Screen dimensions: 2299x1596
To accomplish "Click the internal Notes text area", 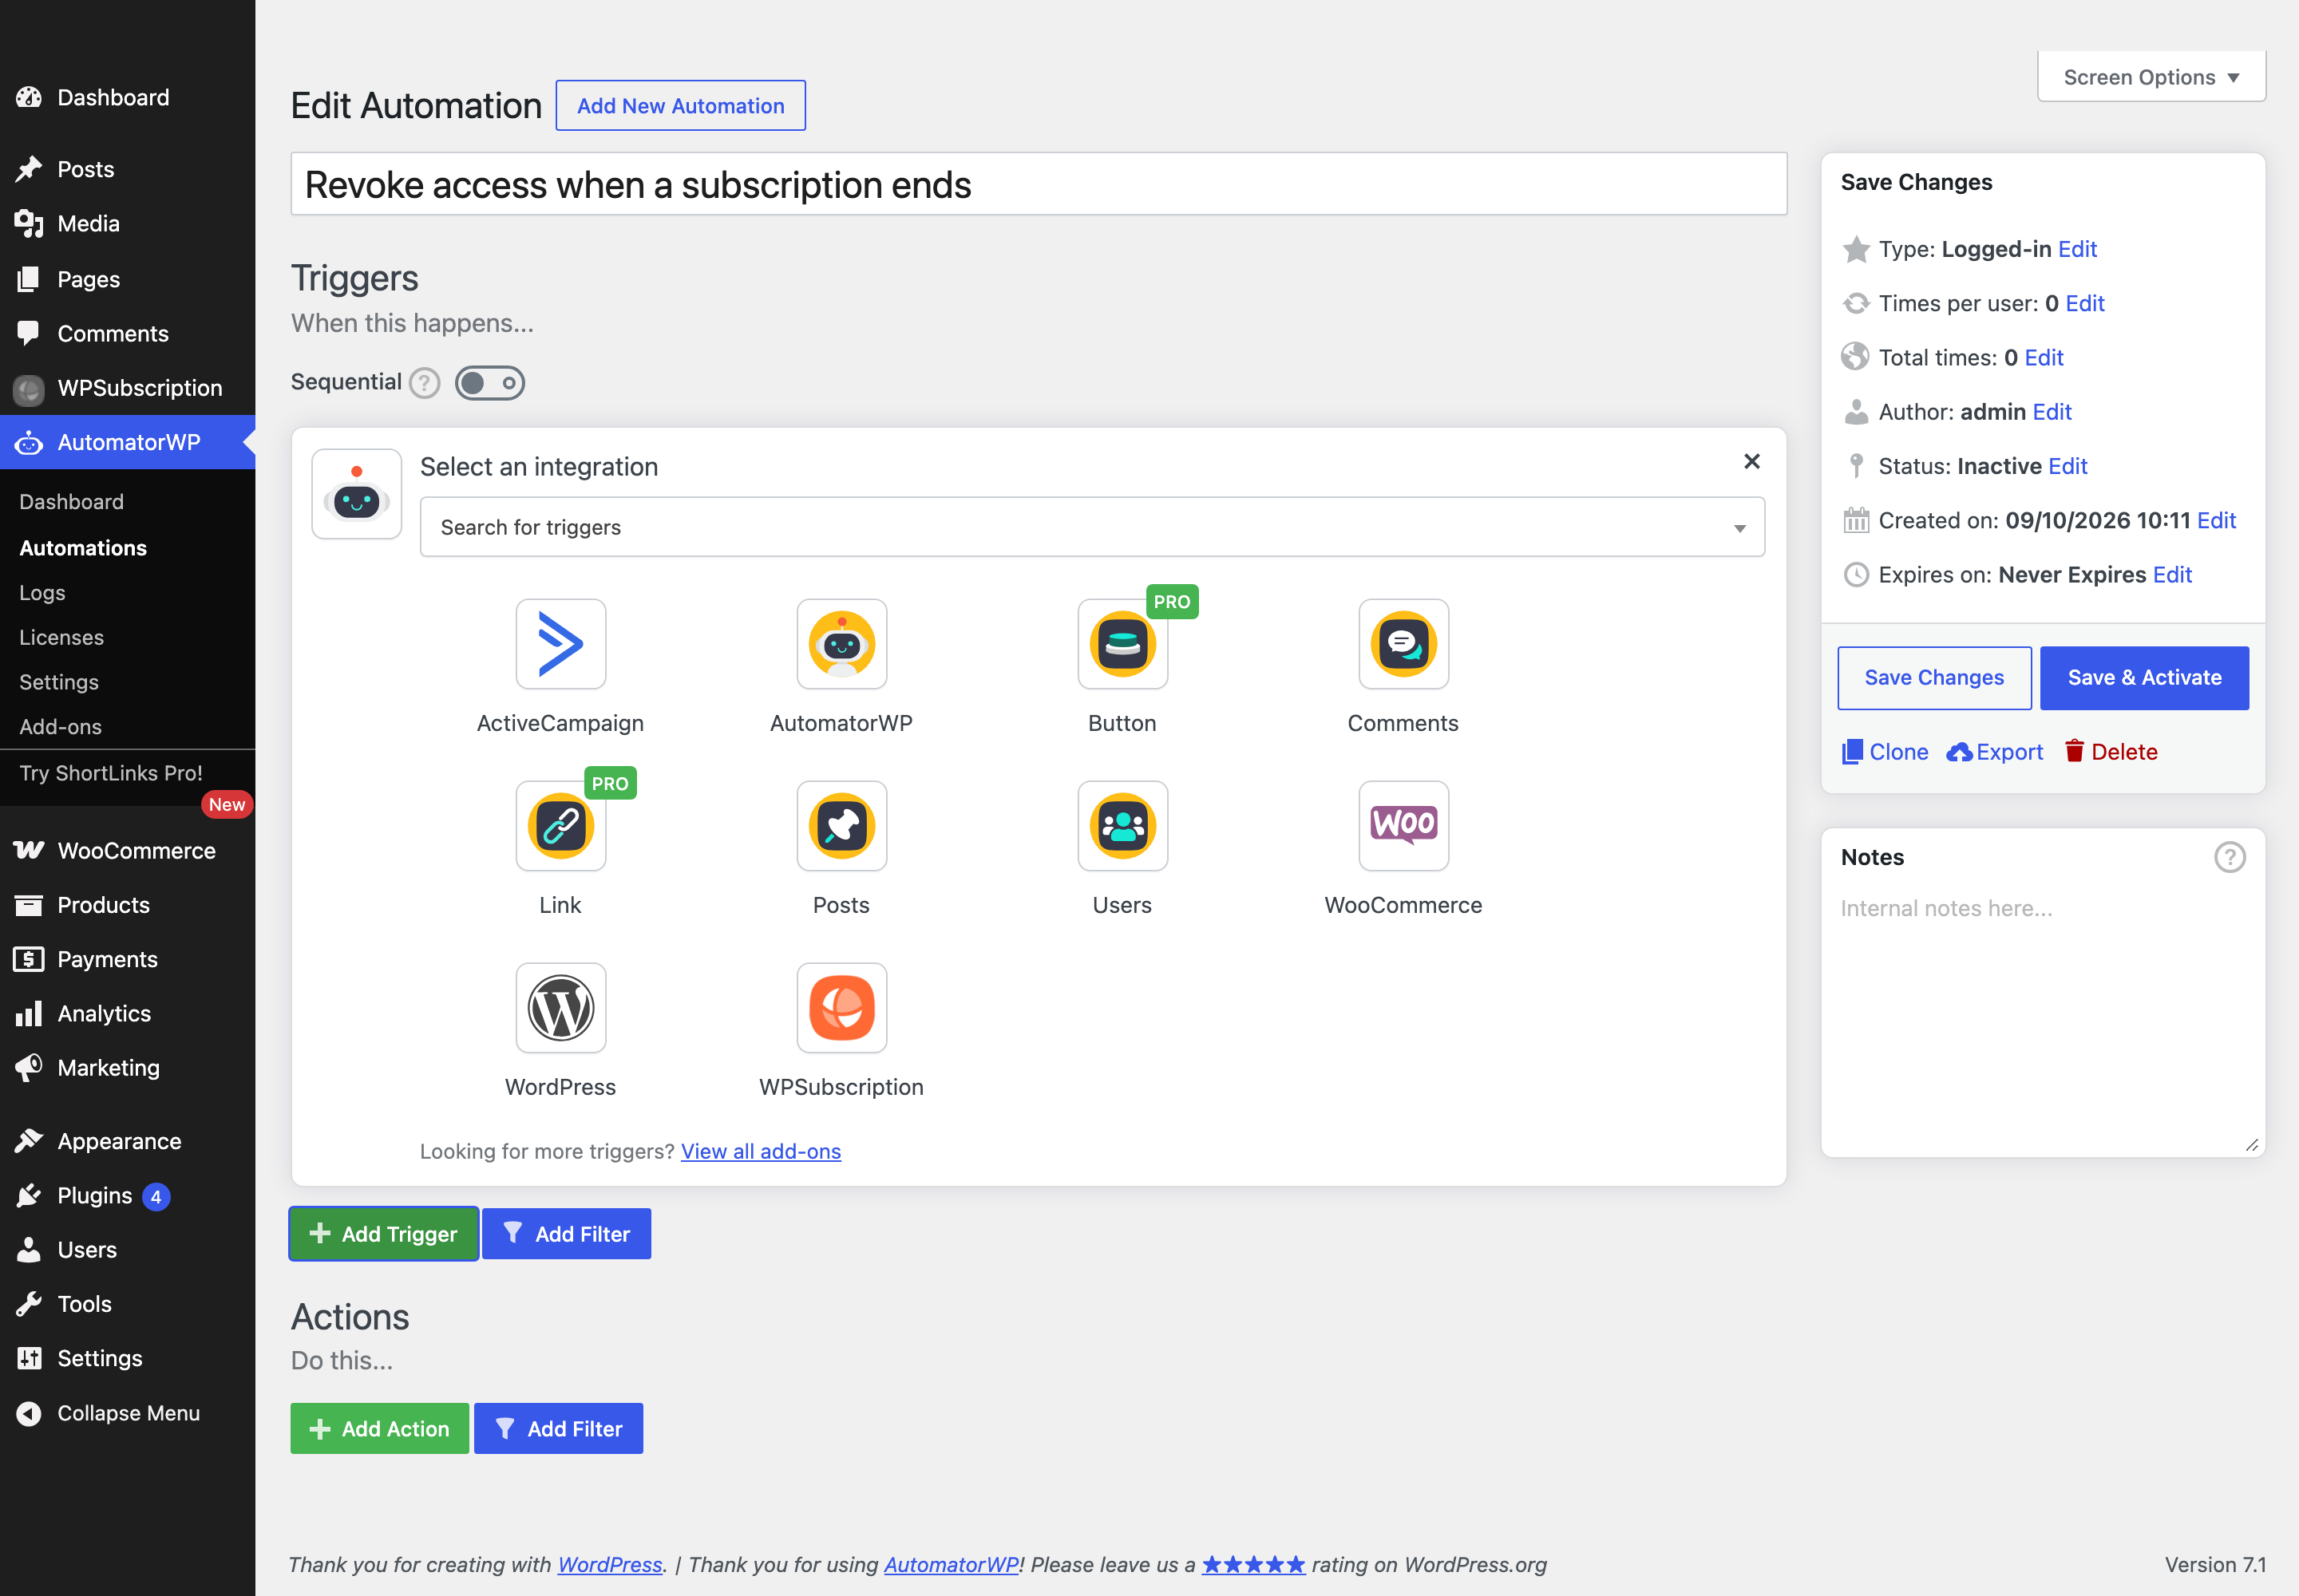I will pos(2043,1020).
